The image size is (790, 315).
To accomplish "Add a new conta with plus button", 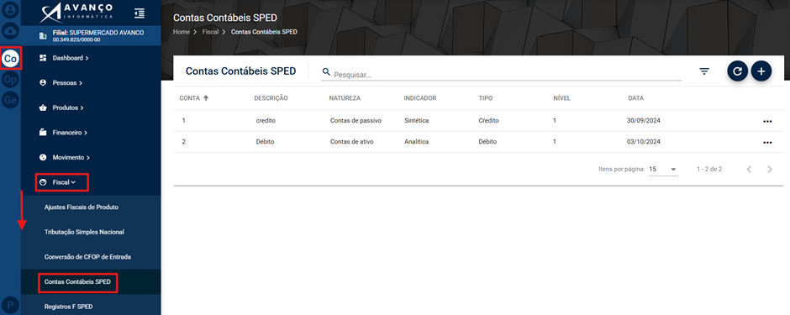I will coord(761,71).
